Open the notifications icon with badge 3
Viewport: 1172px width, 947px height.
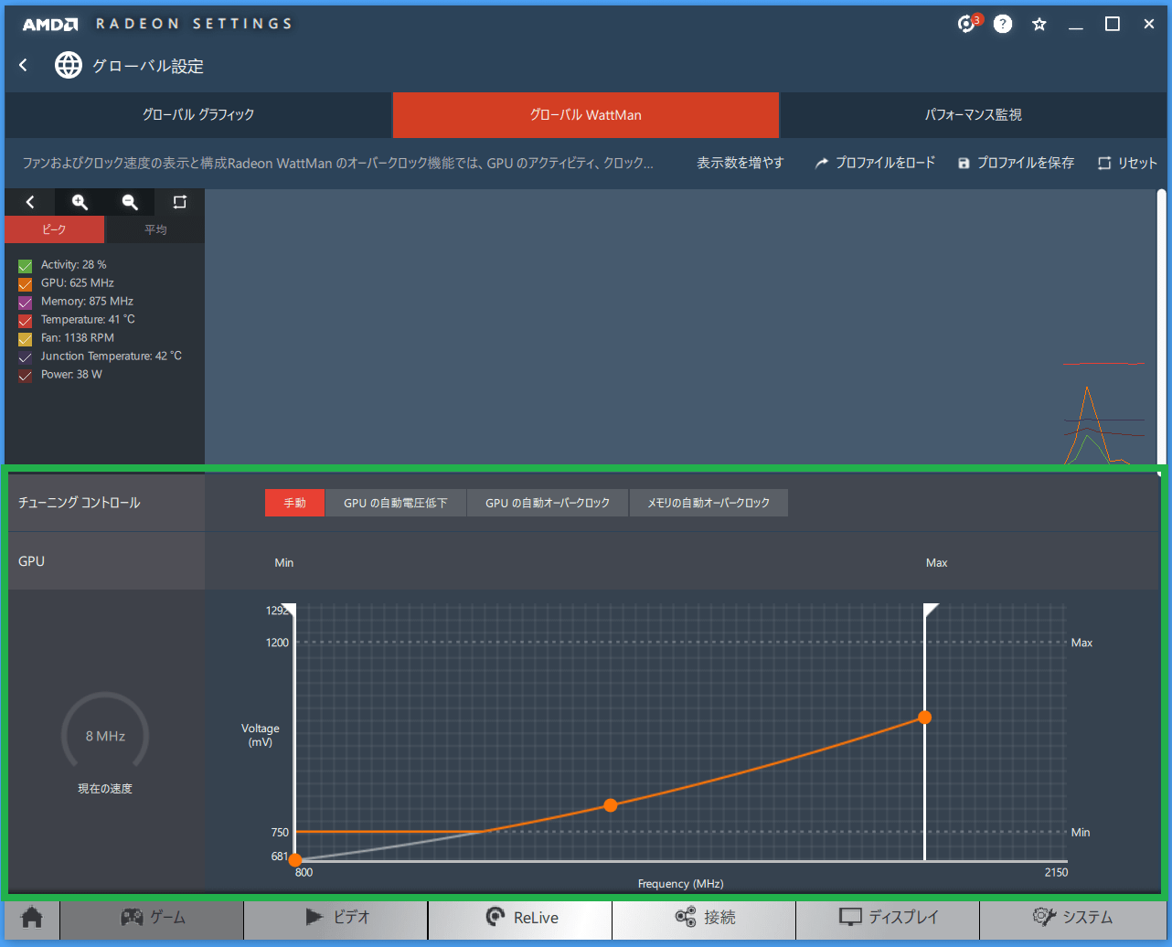coord(968,24)
